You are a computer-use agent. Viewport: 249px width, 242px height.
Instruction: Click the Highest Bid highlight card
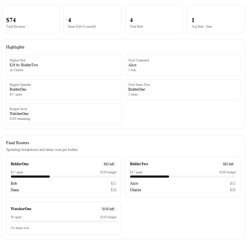click(x=64, y=65)
